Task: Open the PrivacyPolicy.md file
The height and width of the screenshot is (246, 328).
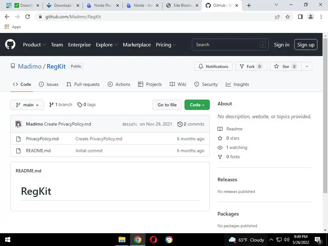Action: tap(42, 139)
